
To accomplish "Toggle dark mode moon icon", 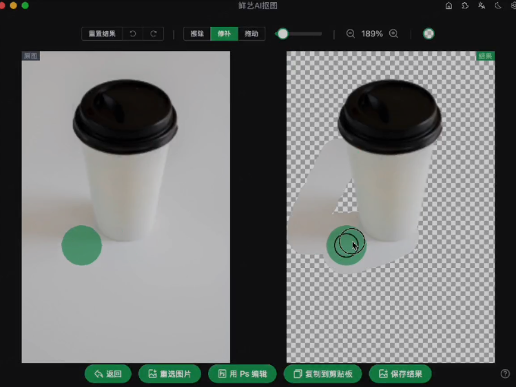I will point(498,6).
